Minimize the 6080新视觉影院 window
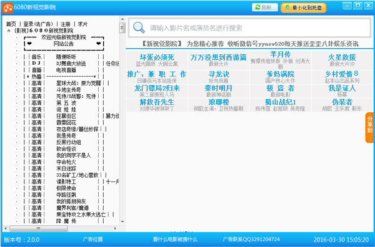 coord(347,6)
